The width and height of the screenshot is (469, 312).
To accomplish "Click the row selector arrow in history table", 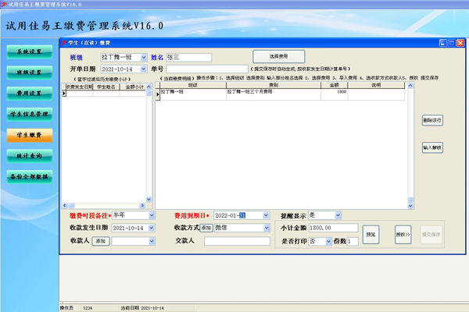I will click(64, 93).
